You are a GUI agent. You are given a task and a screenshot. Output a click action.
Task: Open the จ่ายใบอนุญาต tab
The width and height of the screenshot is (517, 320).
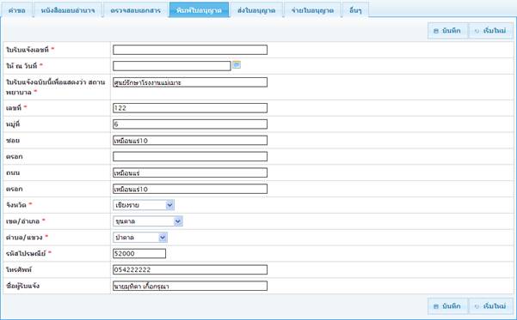click(x=312, y=10)
